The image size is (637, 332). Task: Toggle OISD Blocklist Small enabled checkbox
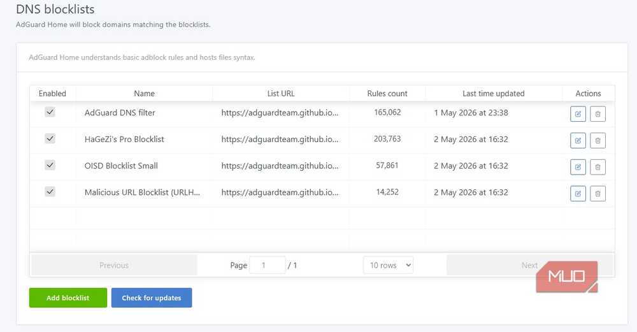coord(50,165)
